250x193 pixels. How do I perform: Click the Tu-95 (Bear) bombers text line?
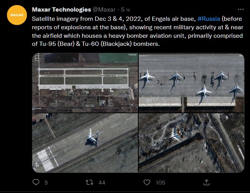(96, 44)
